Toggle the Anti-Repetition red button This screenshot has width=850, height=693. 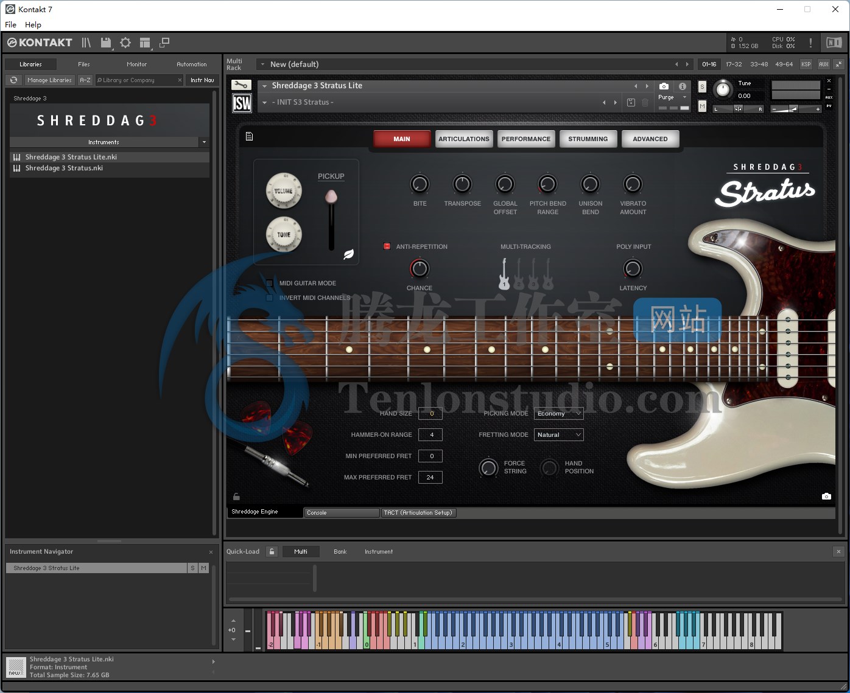(387, 246)
